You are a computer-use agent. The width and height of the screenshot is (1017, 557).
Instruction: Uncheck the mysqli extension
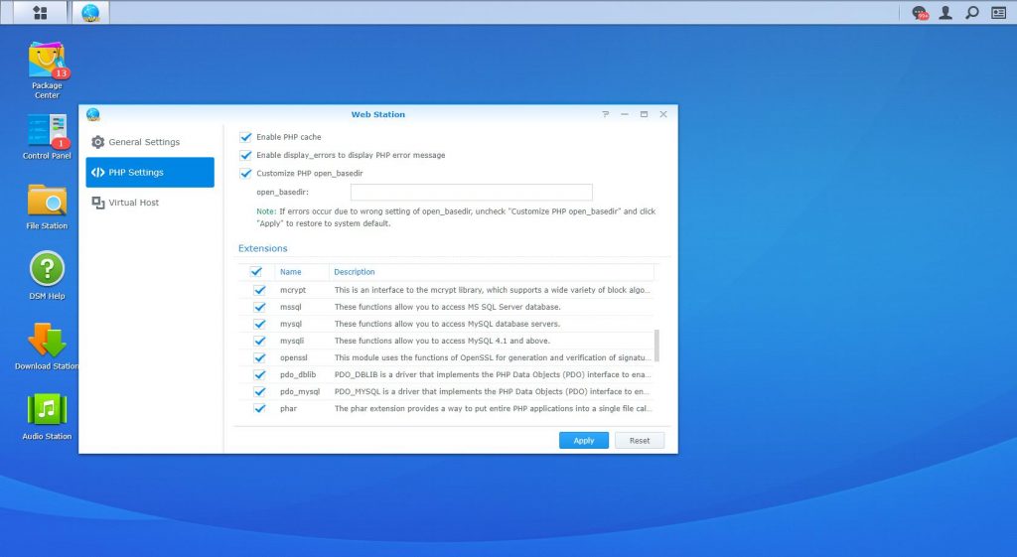tap(259, 341)
